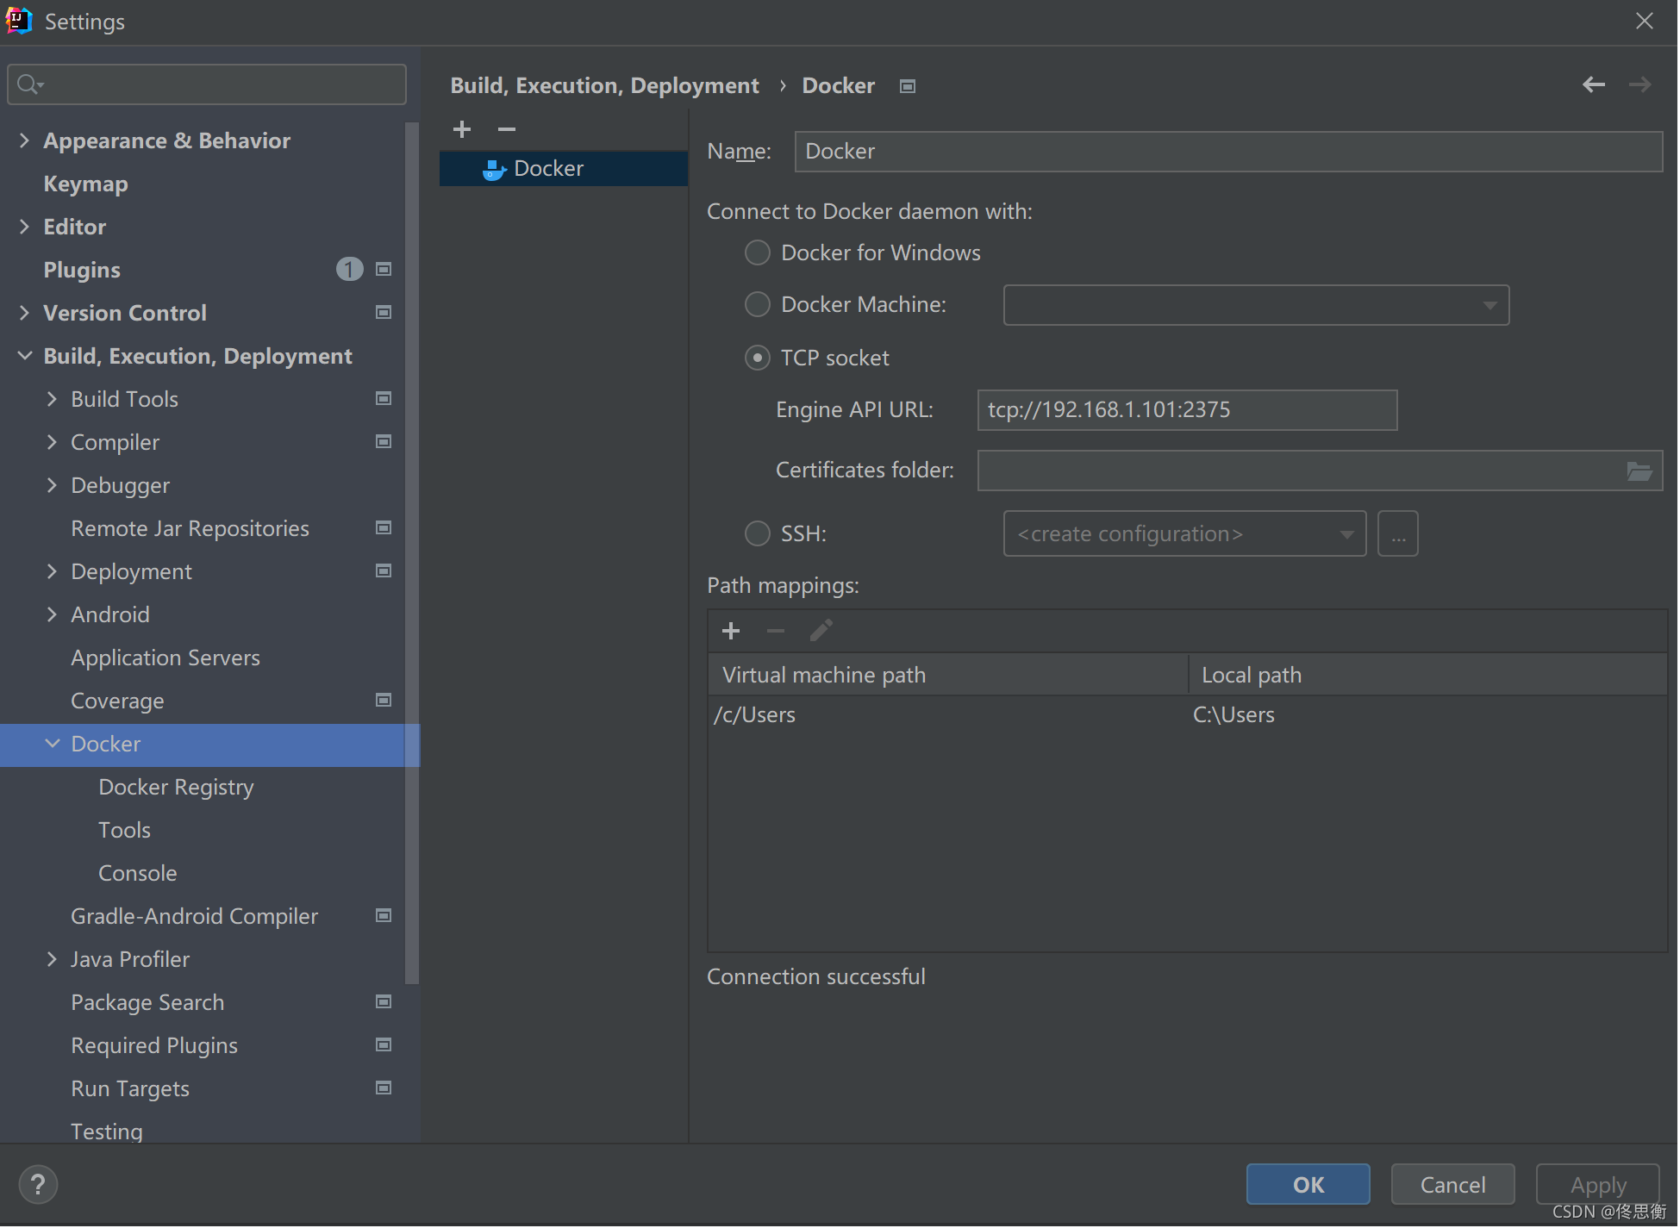Add a new Docker configuration
The height and width of the screenshot is (1228, 1680).
tap(462, 129)
